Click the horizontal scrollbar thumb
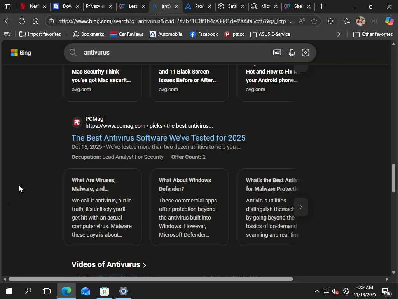This screenshot has width=398, height=299. click(x=151, y=279)
